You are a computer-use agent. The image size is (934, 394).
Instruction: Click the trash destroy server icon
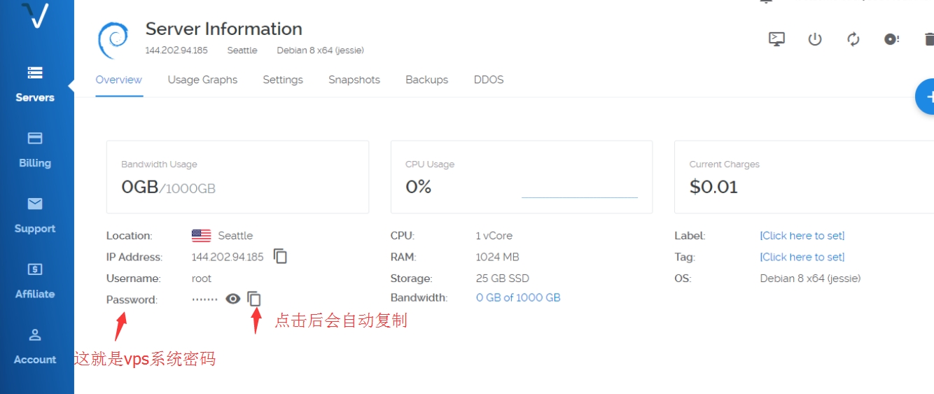tap(928, 39)
